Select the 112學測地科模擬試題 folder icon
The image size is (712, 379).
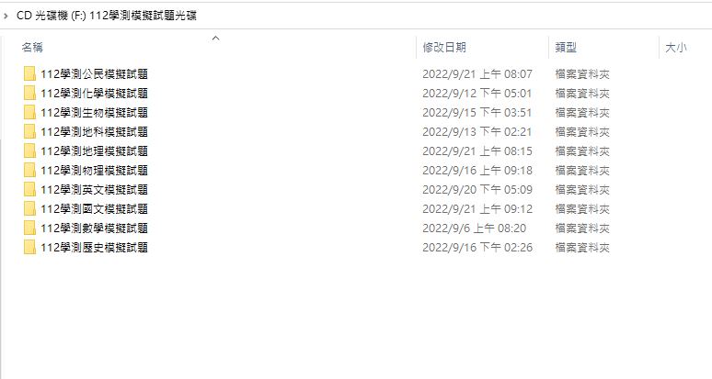(x=30, y=132)
